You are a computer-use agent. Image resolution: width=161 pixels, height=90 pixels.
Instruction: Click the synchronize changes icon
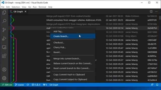tap(28, 85)
